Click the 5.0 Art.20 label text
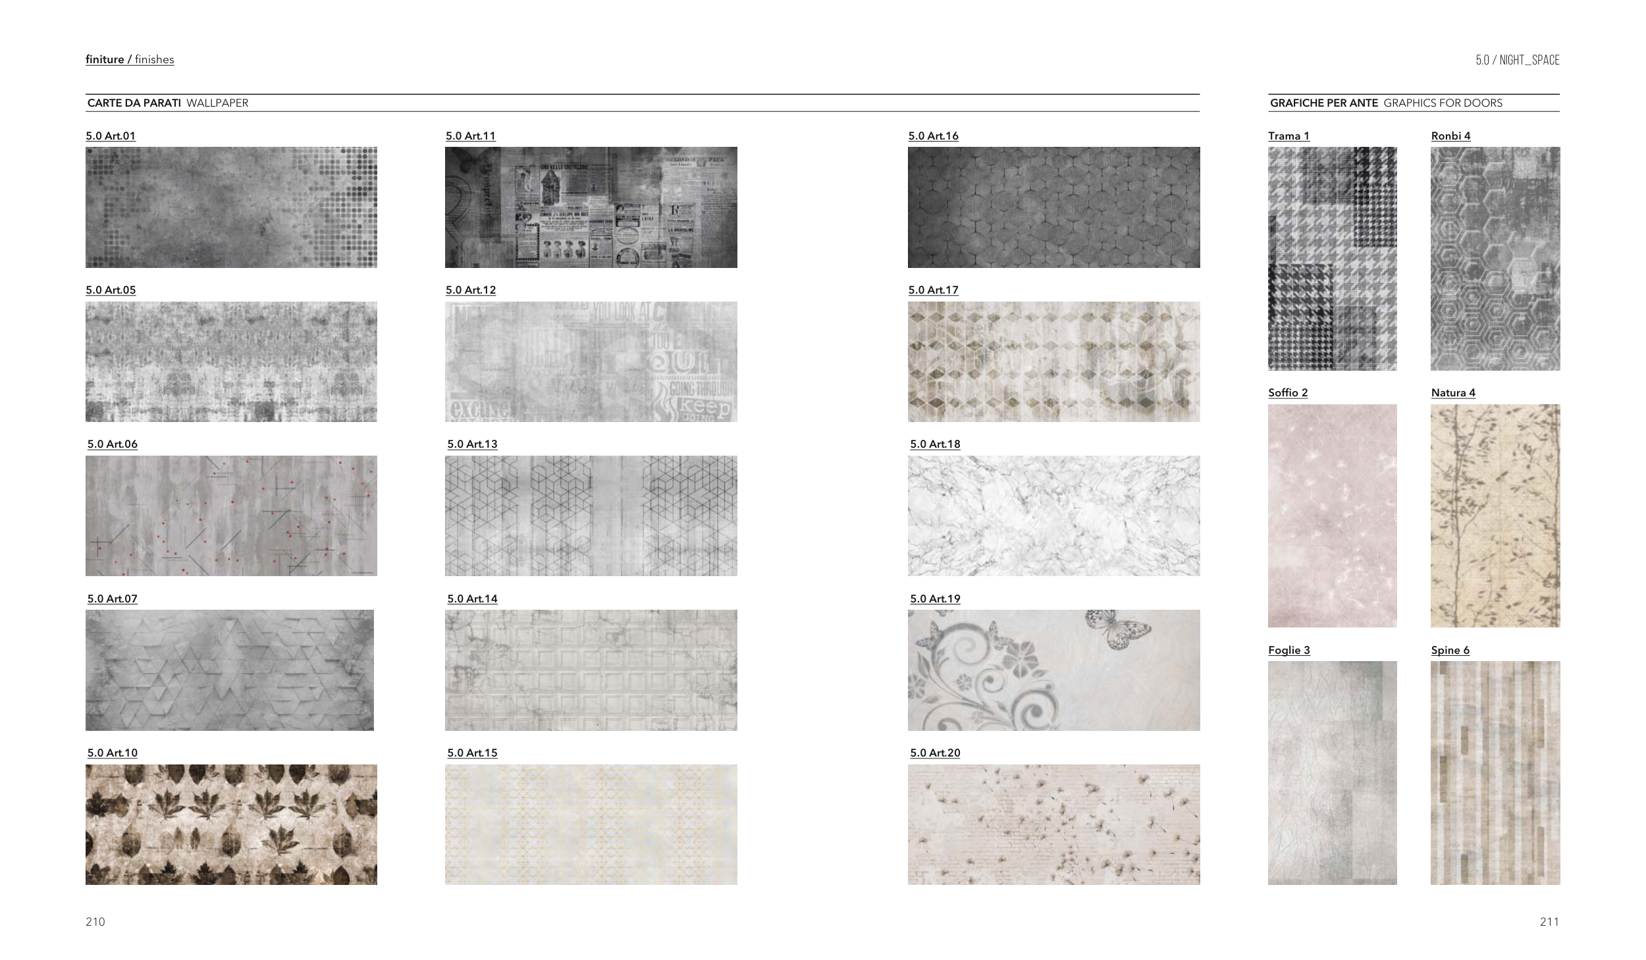The width and height of the screenshot is (1646, 960). [935, 753]
